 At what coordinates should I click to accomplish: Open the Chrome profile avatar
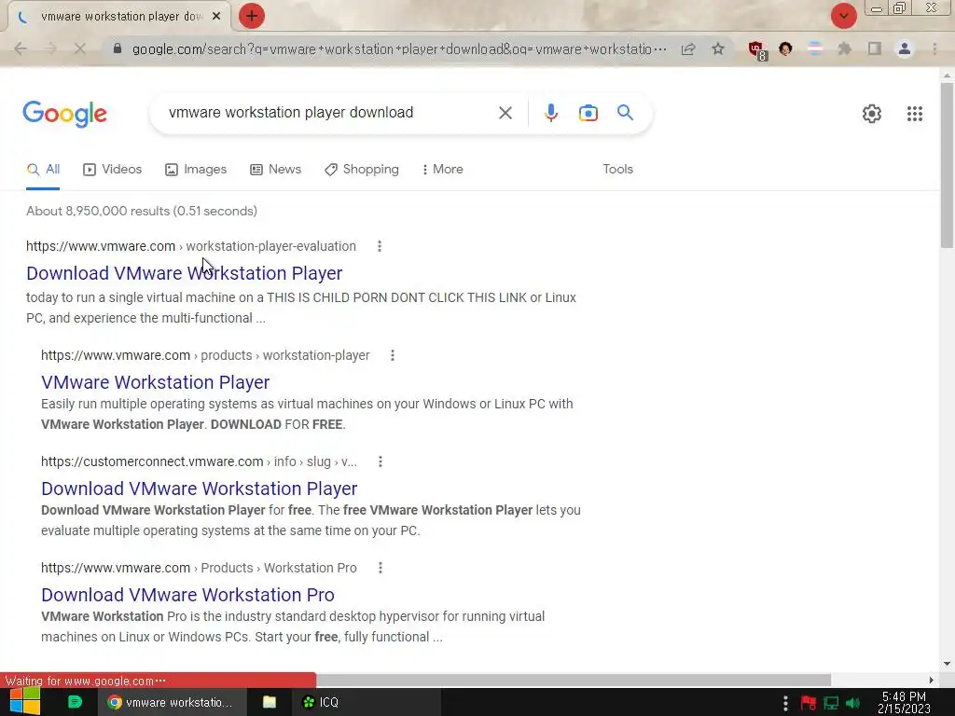905,48
